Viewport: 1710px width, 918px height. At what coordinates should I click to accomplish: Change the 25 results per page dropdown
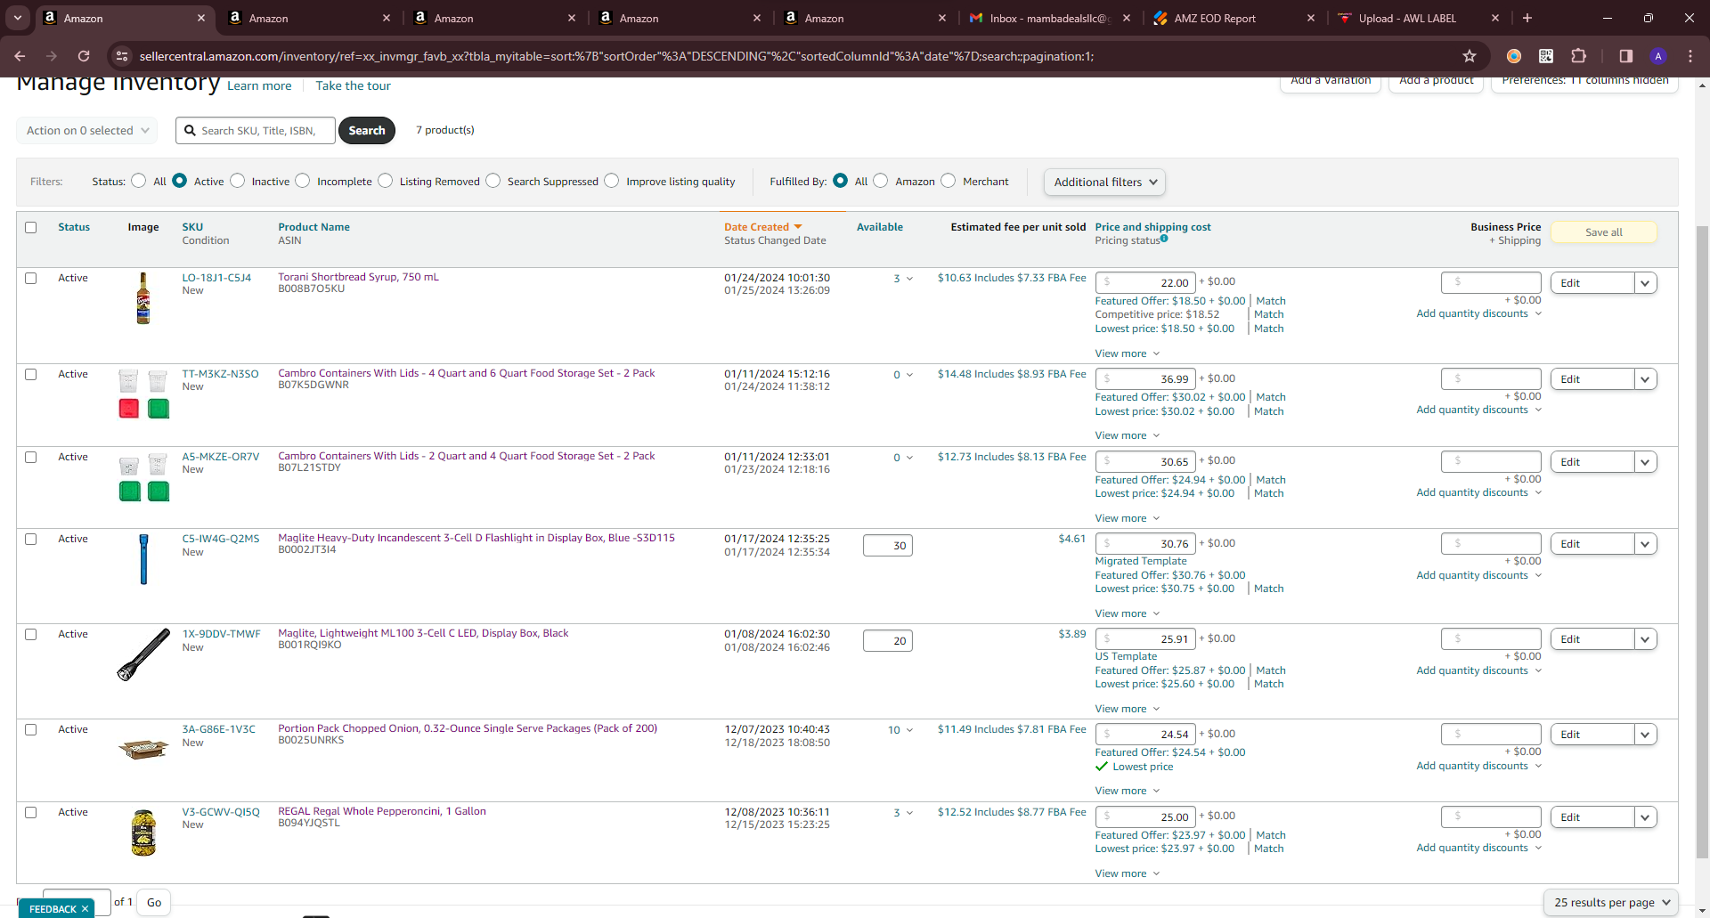(1611, 902)
